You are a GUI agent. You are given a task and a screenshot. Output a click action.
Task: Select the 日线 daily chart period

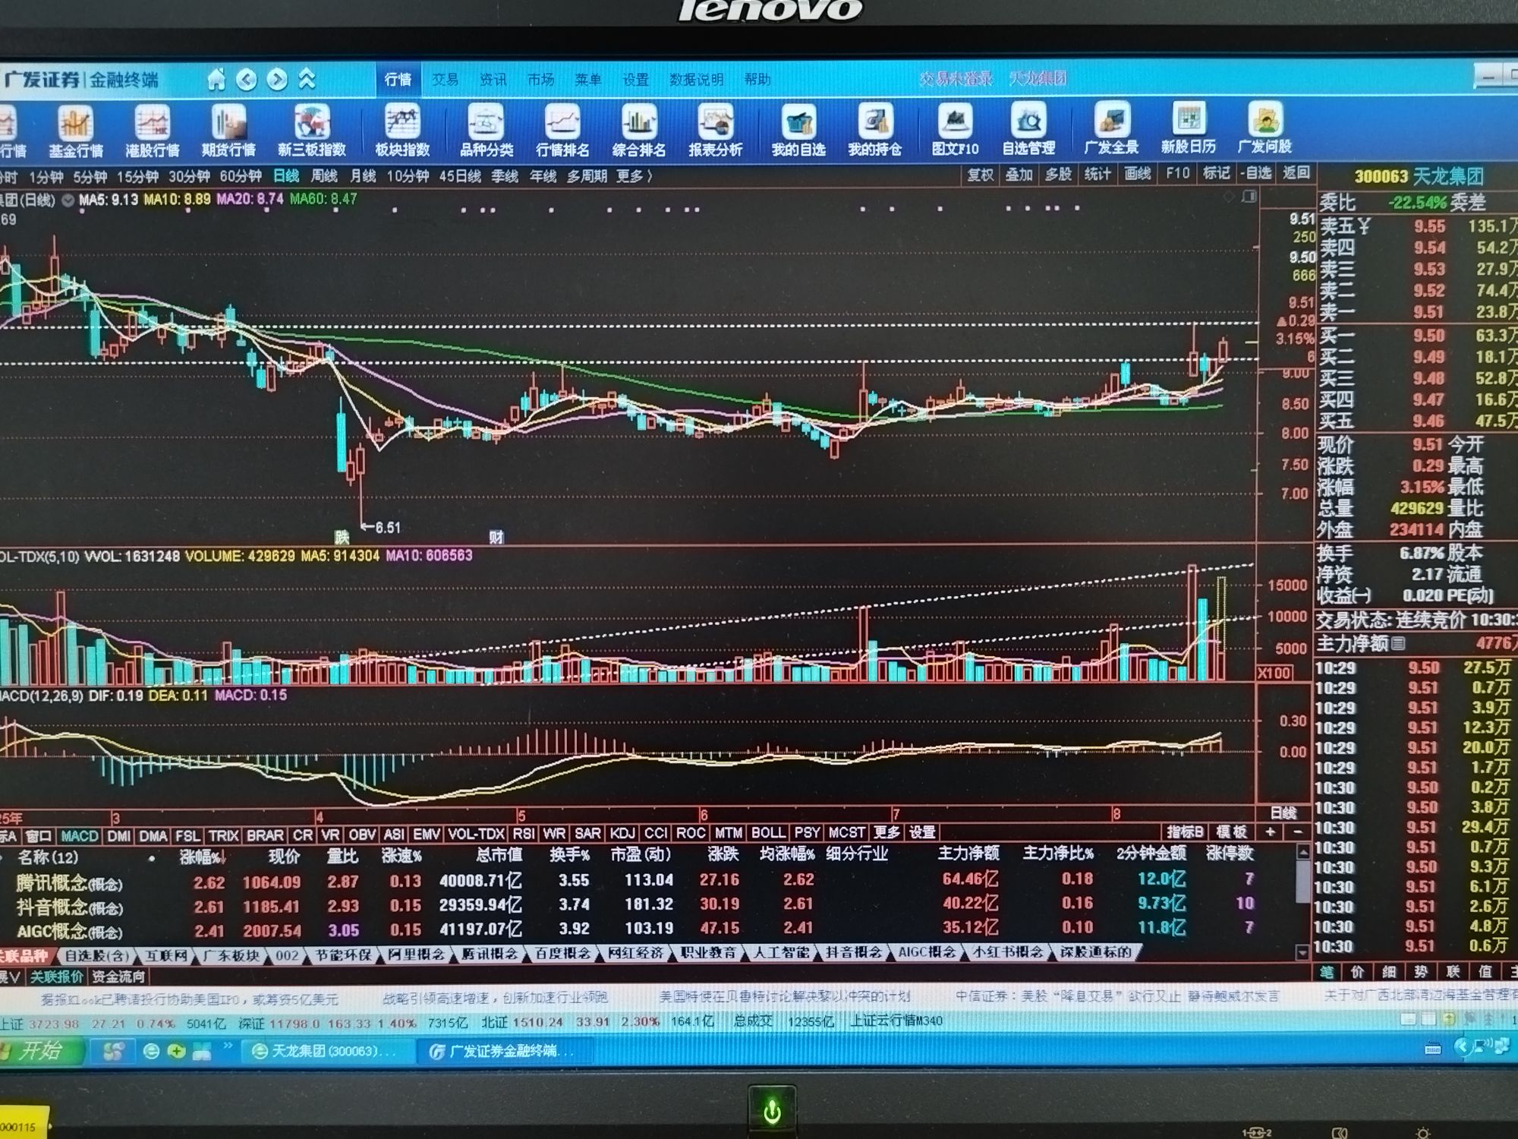point(286,176)
